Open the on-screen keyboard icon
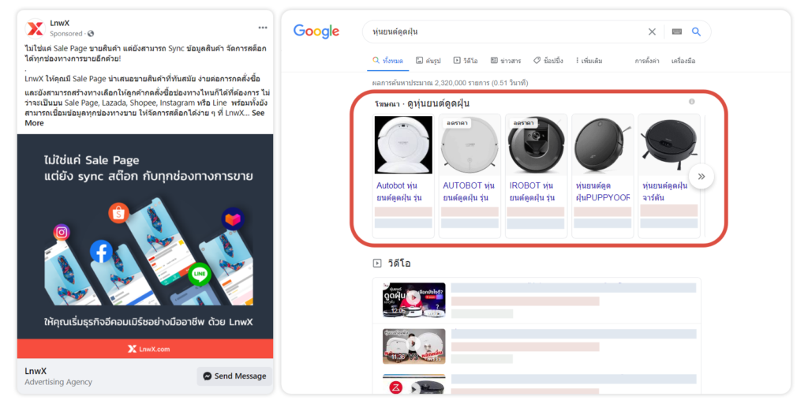 click(676, 32)
